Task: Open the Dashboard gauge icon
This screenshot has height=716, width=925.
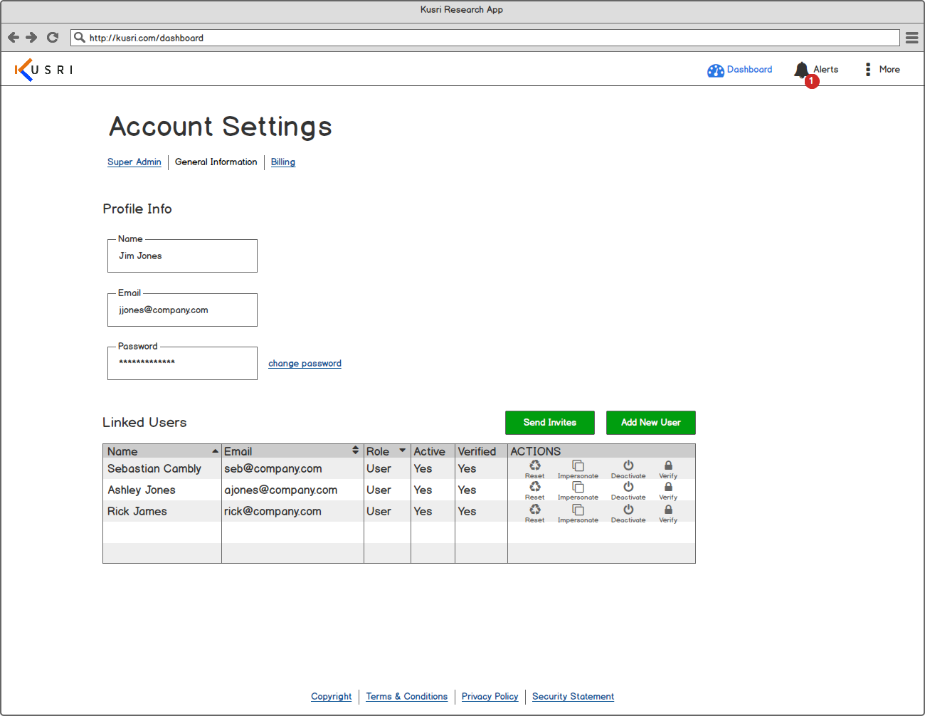Action: point(715,70)
